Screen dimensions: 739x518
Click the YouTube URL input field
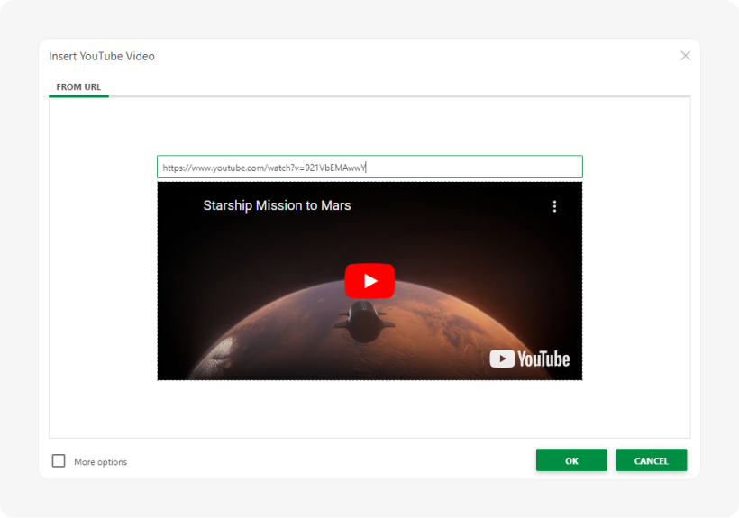369,168
